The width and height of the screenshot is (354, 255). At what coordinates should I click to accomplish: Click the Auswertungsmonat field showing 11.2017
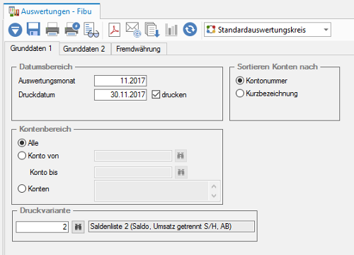pyautogui.click(x=120, y=81)
